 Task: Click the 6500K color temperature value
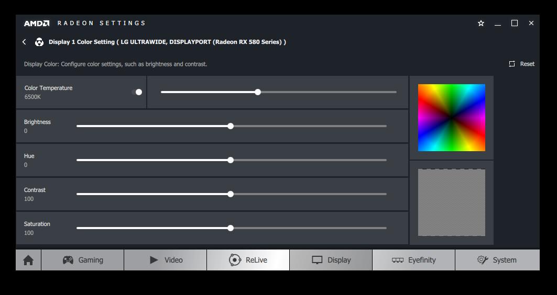pos(32,97)
